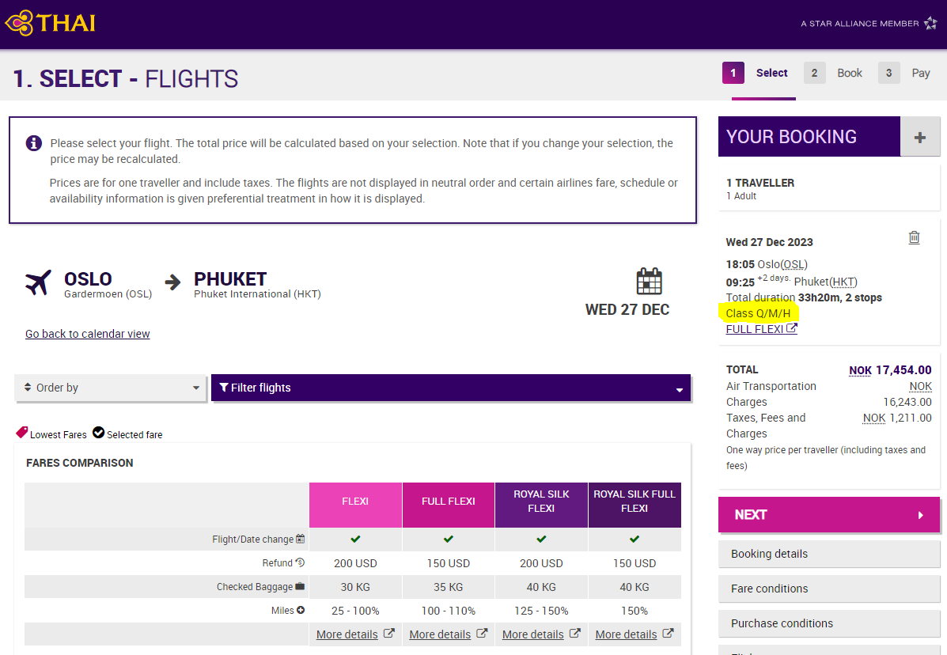Click the NEXT button
This screenshot has height=655, width=947.
(x=828, y=515)
